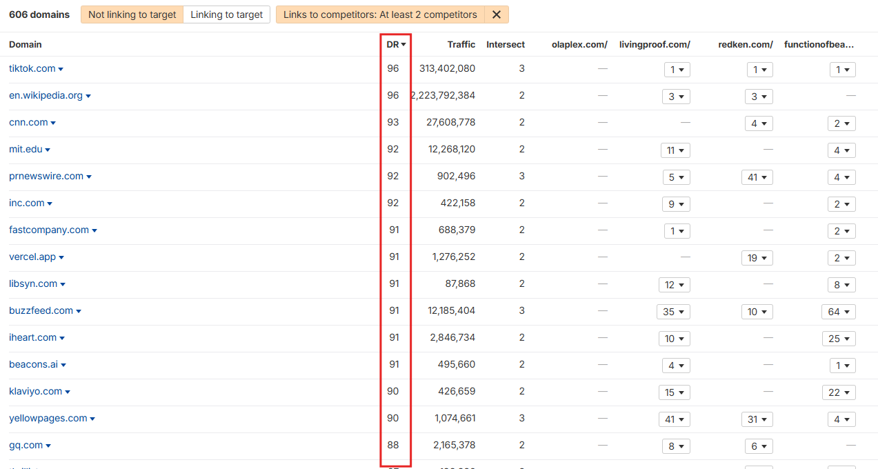Expand gq.com livingproof 8 links
Viewport: 878px width, 469px height.
[x=677, y=446]
